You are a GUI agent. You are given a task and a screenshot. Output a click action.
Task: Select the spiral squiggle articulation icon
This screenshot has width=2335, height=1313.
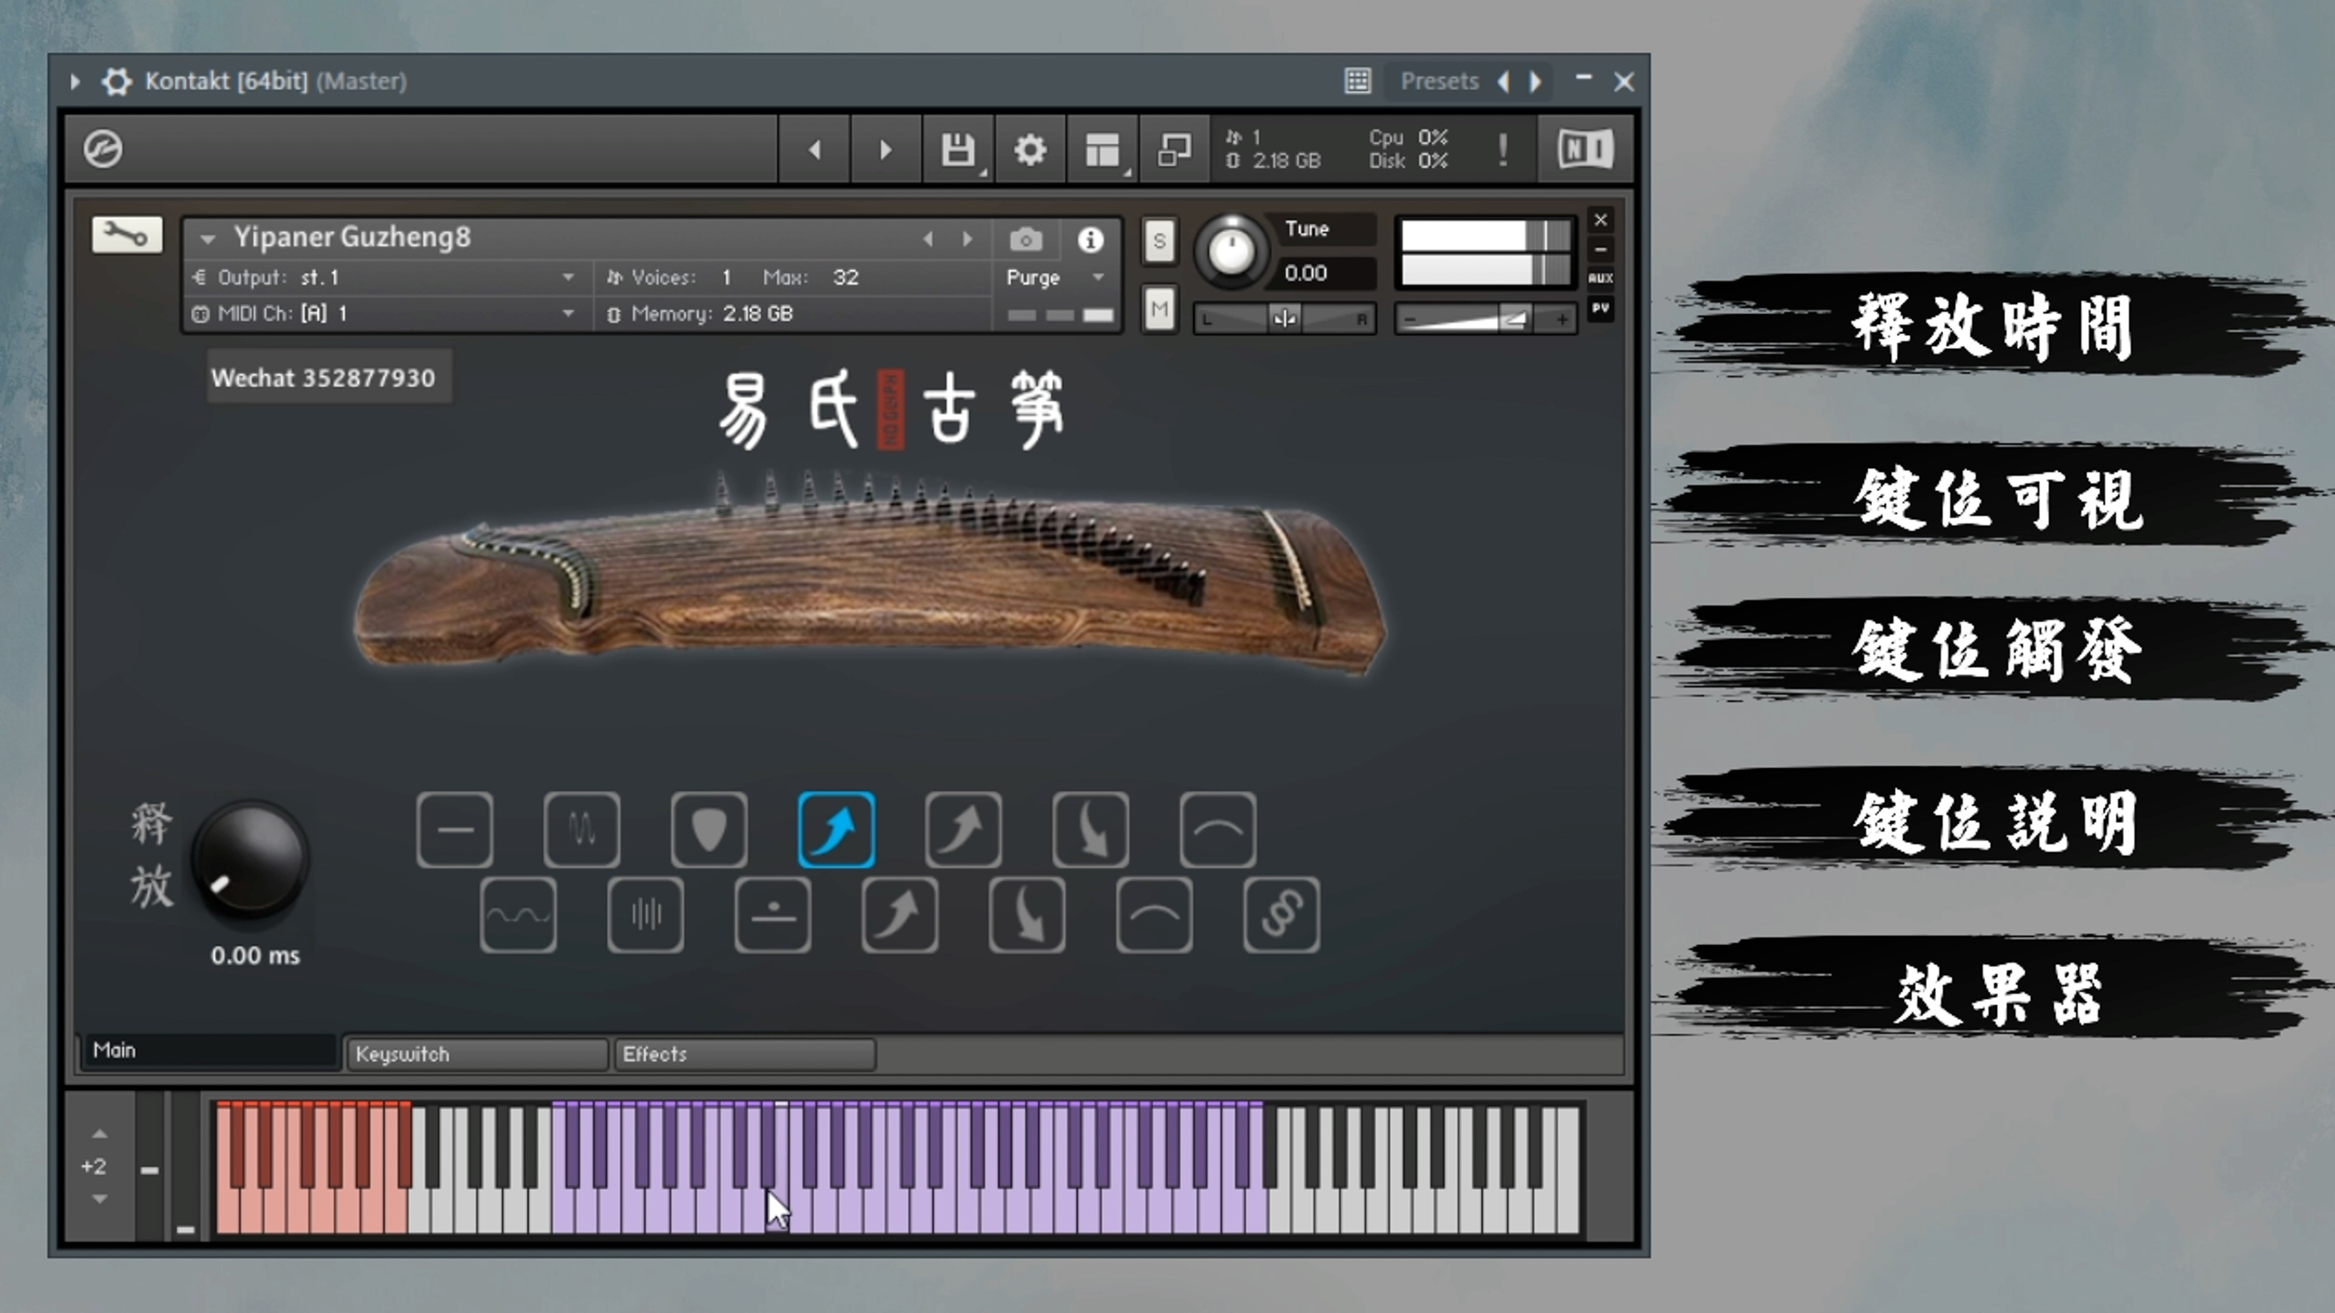[x=1282, y=914]
